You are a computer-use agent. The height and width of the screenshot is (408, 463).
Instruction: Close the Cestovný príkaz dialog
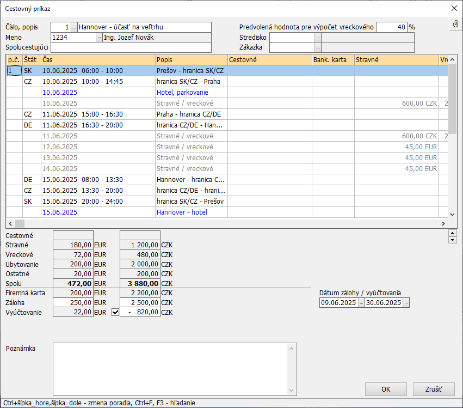click(454, 8)
